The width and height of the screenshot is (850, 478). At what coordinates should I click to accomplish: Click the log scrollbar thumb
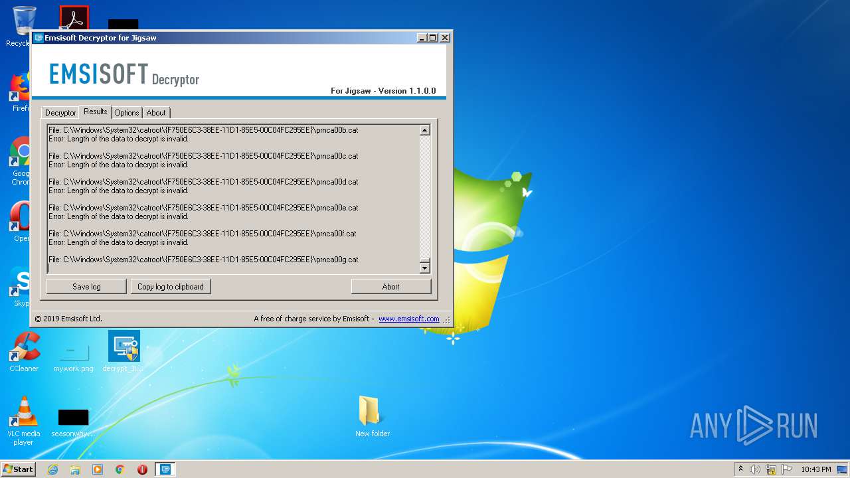[425, 260]
